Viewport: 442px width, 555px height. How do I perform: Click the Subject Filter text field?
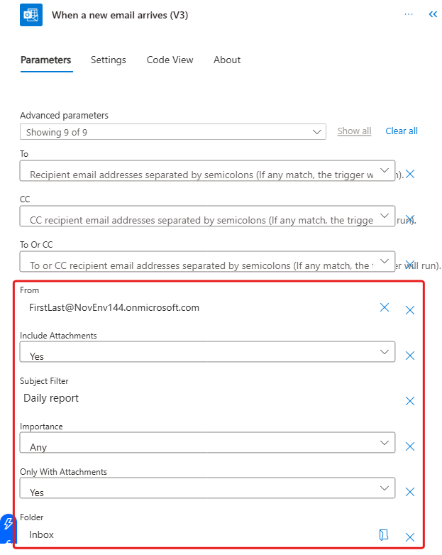coord(199,399)
